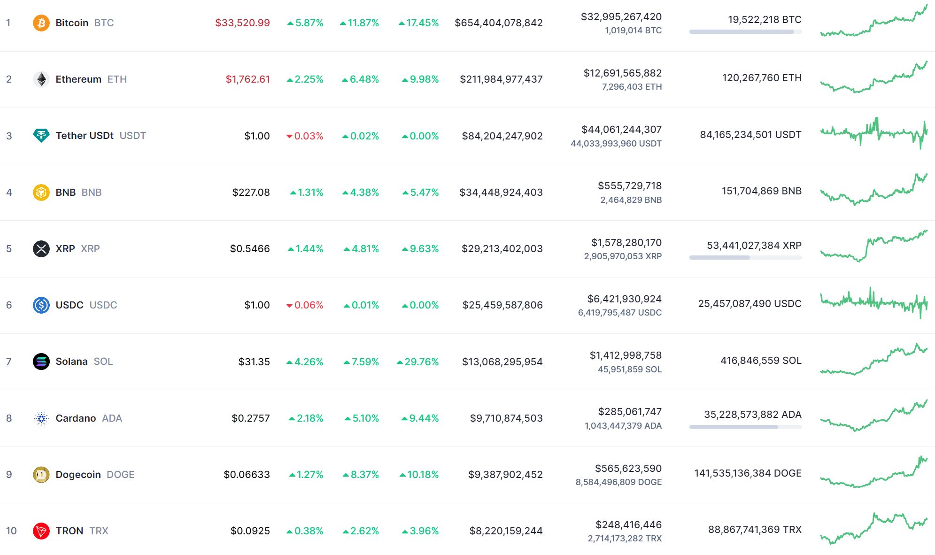Screen dimensions: 935x555
Task: Click the Bitcoin coin logo icon
Action: pyautogui.click(x=41, y=23)
